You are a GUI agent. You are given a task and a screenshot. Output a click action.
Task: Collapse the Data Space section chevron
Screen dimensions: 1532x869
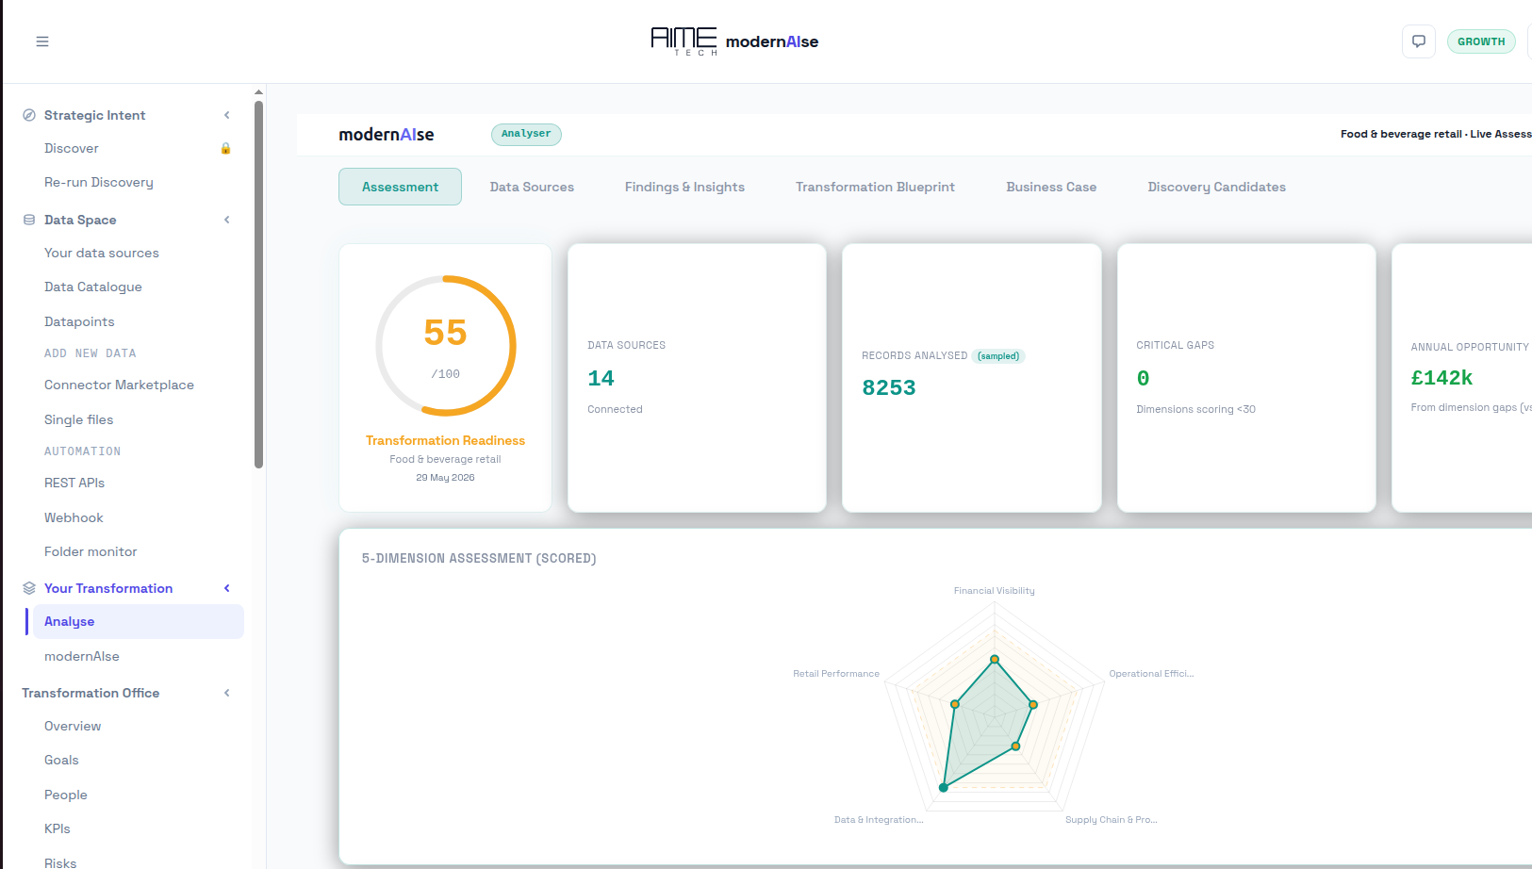click(226, 220)
